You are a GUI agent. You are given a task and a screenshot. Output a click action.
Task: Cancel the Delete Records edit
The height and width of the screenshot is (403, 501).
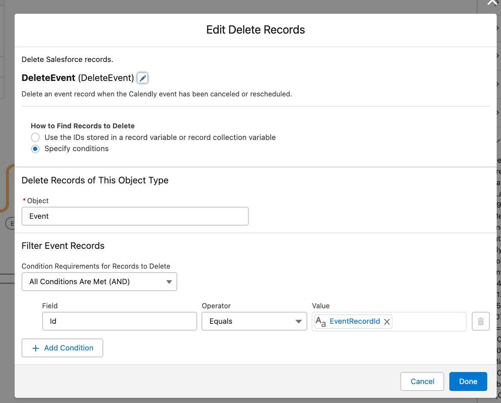[x=422, y=381]
